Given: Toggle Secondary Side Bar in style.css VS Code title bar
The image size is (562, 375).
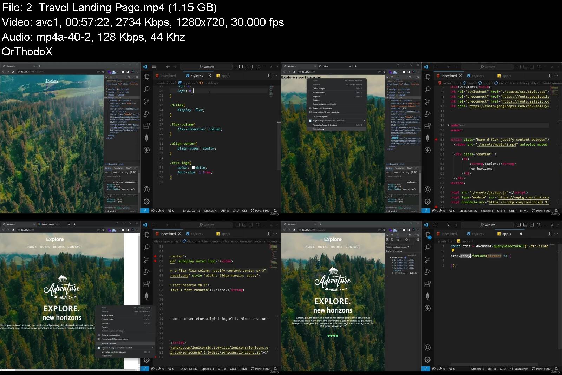Looking at the screenshot, I should 251,67.
